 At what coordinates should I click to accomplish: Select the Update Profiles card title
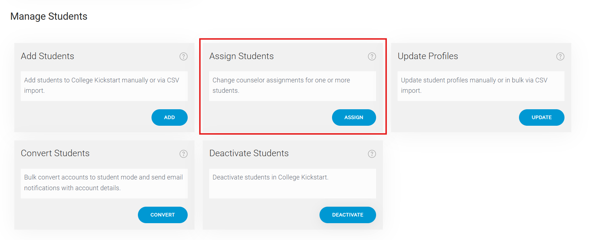point(428,56)
